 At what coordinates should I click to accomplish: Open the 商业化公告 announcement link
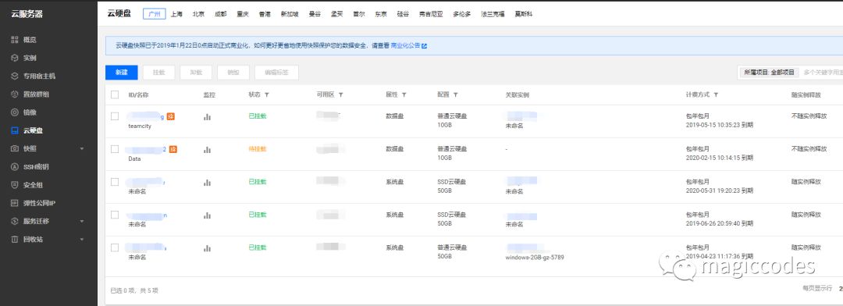pos(406,46)
